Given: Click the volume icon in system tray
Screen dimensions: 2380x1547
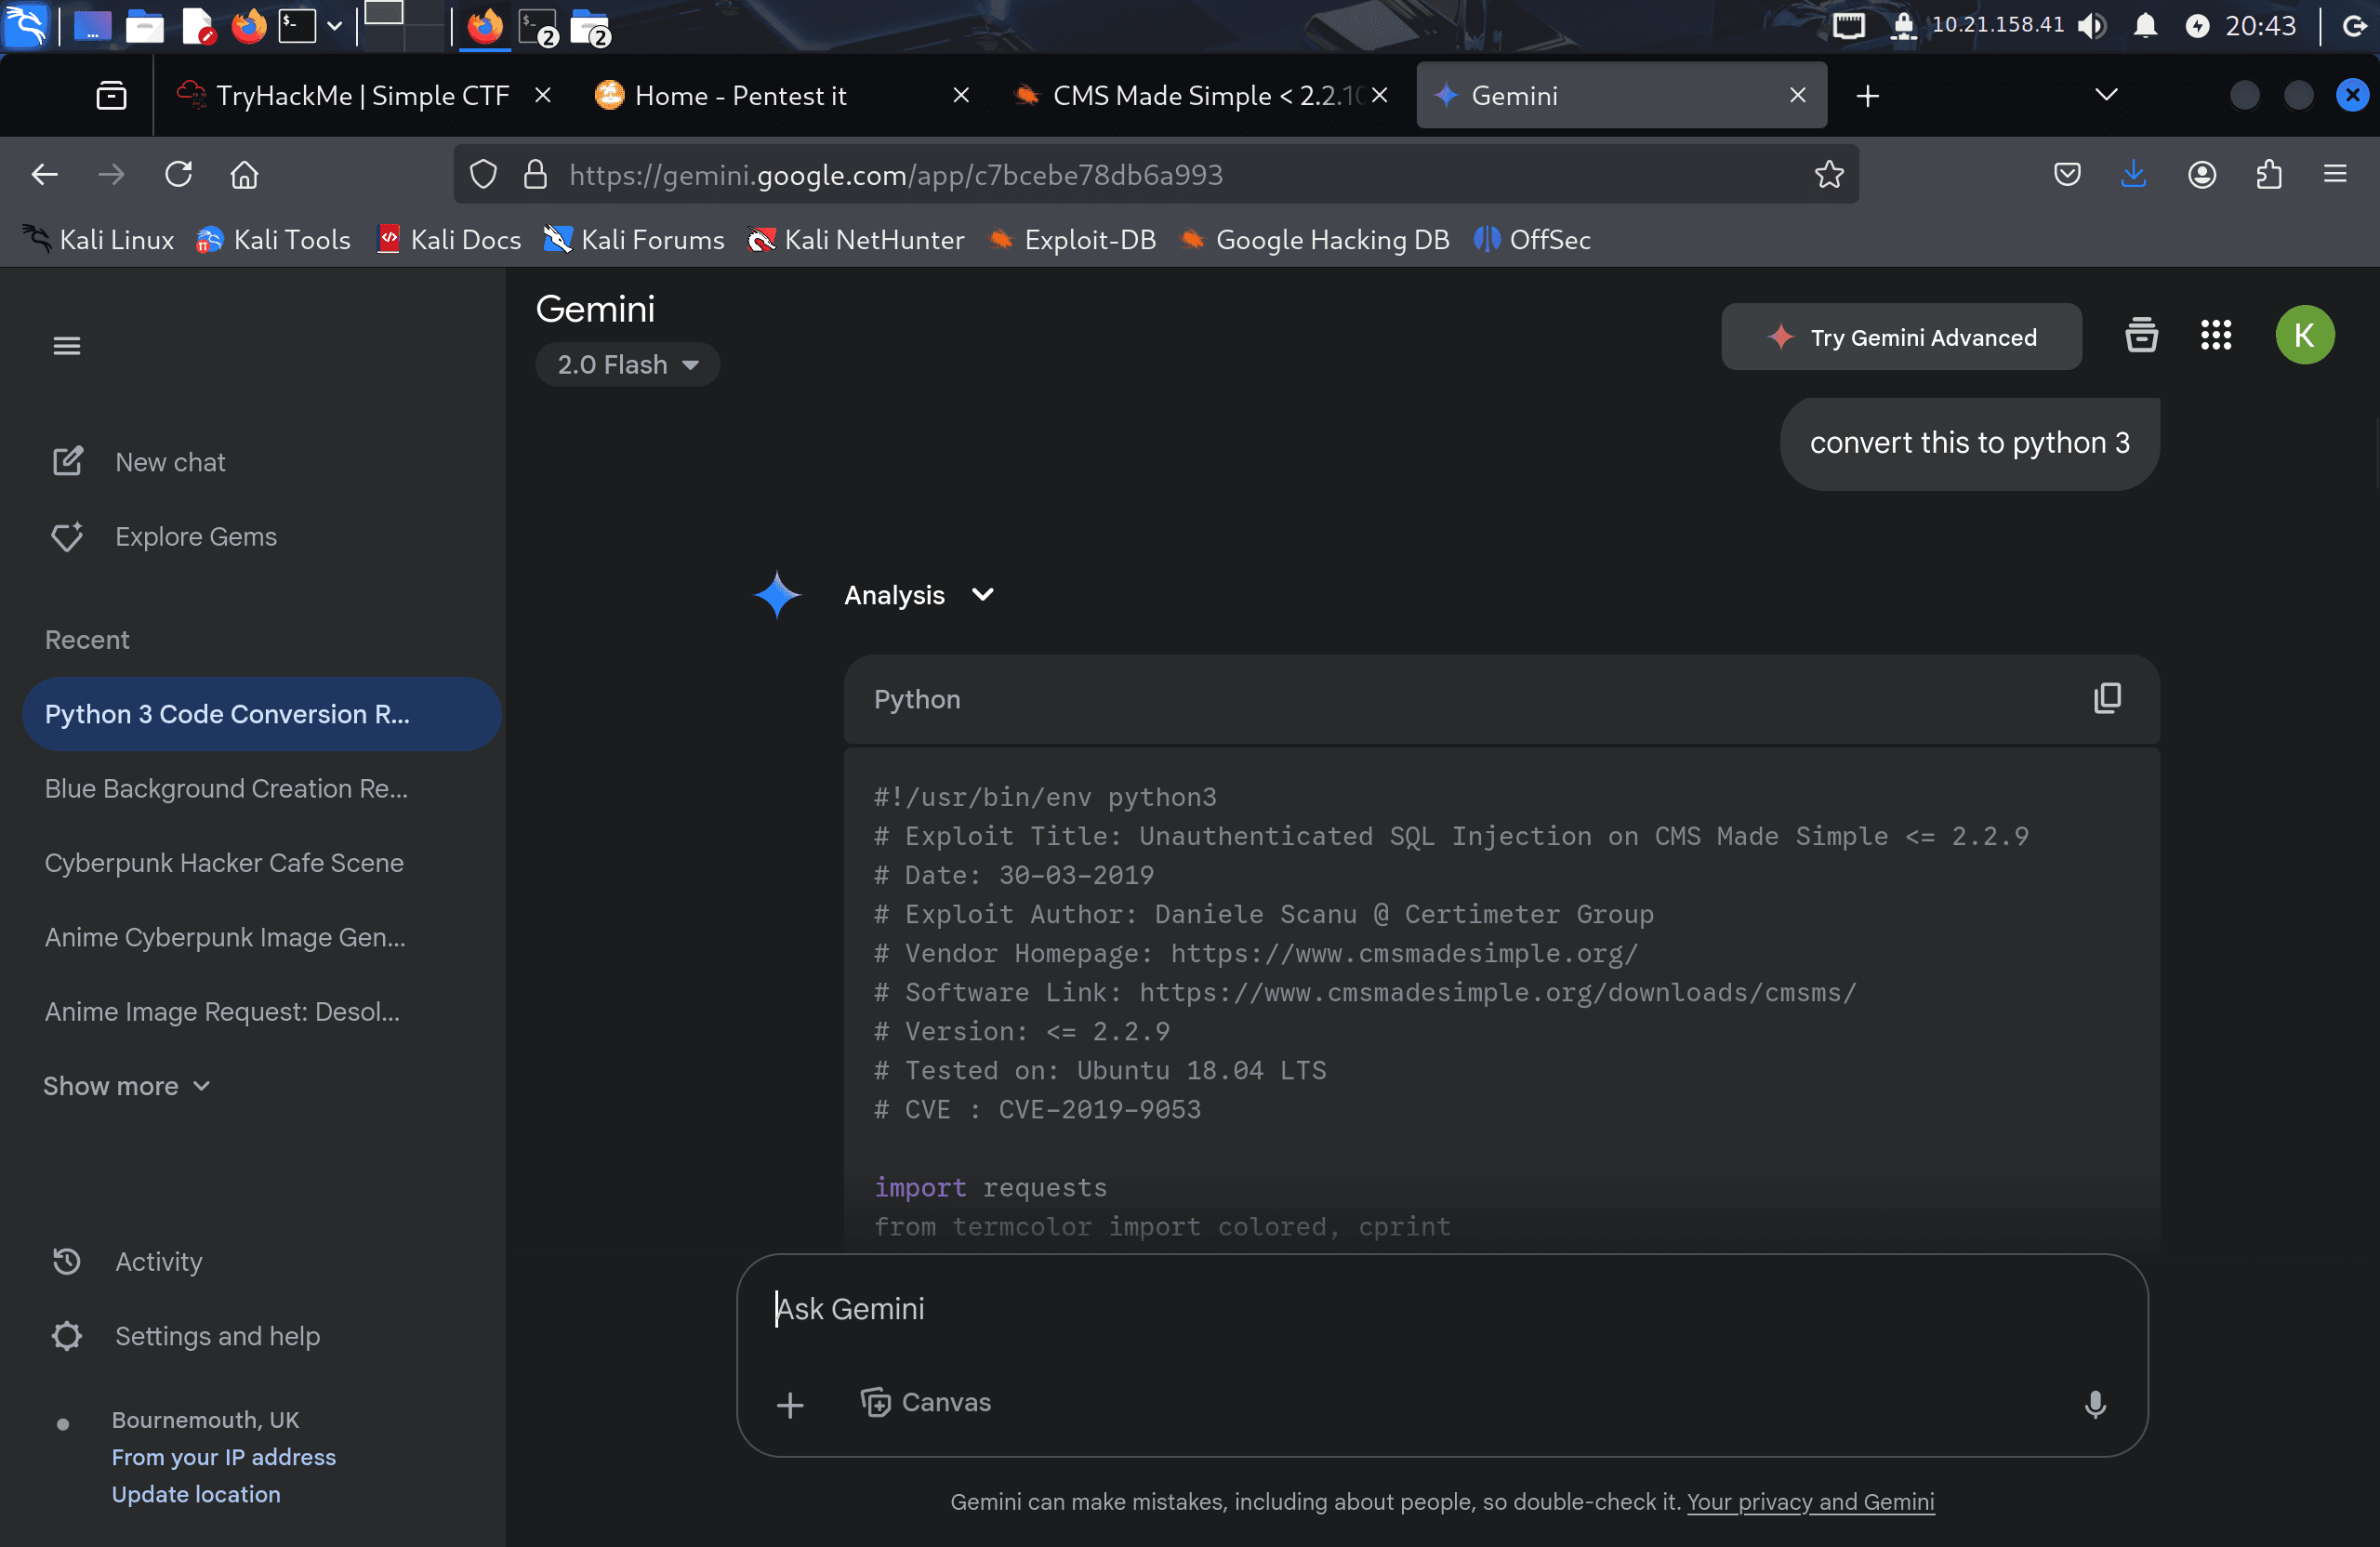Looking at the screenshot, I should click(2091, 25).
